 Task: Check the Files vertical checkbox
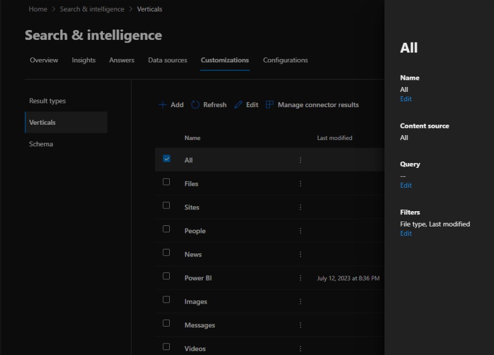(x=166, y=182)
